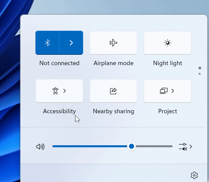
Task: Open the Project display options tile
Action: pos(168,91)
